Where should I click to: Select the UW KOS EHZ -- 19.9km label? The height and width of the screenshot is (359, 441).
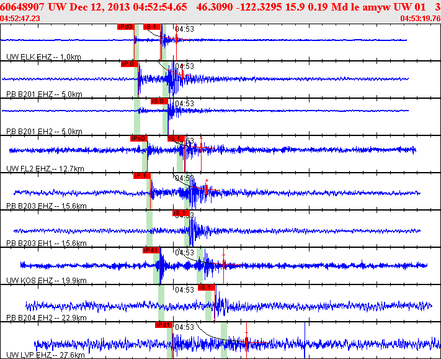[x=46, y=281]
